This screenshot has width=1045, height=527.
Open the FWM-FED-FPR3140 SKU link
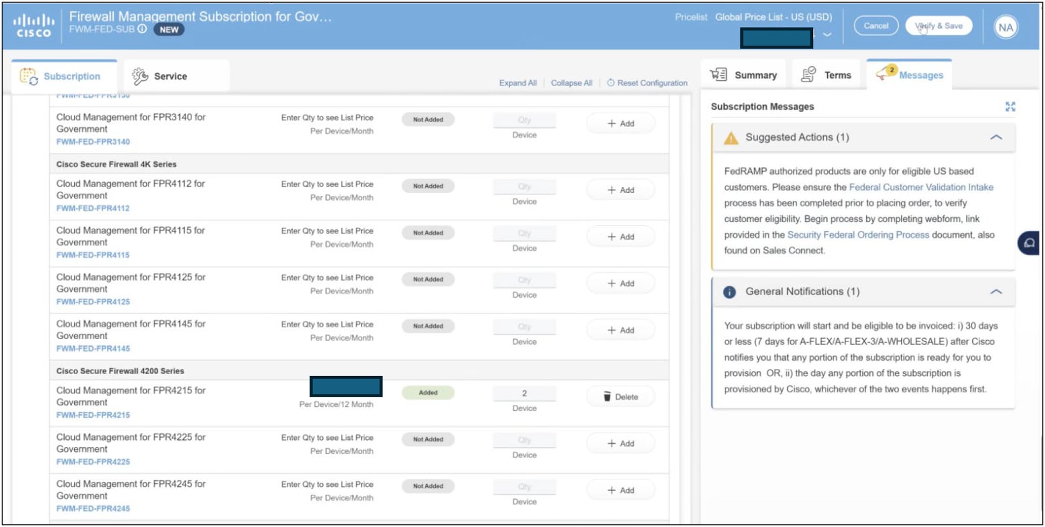pos(93,142)
